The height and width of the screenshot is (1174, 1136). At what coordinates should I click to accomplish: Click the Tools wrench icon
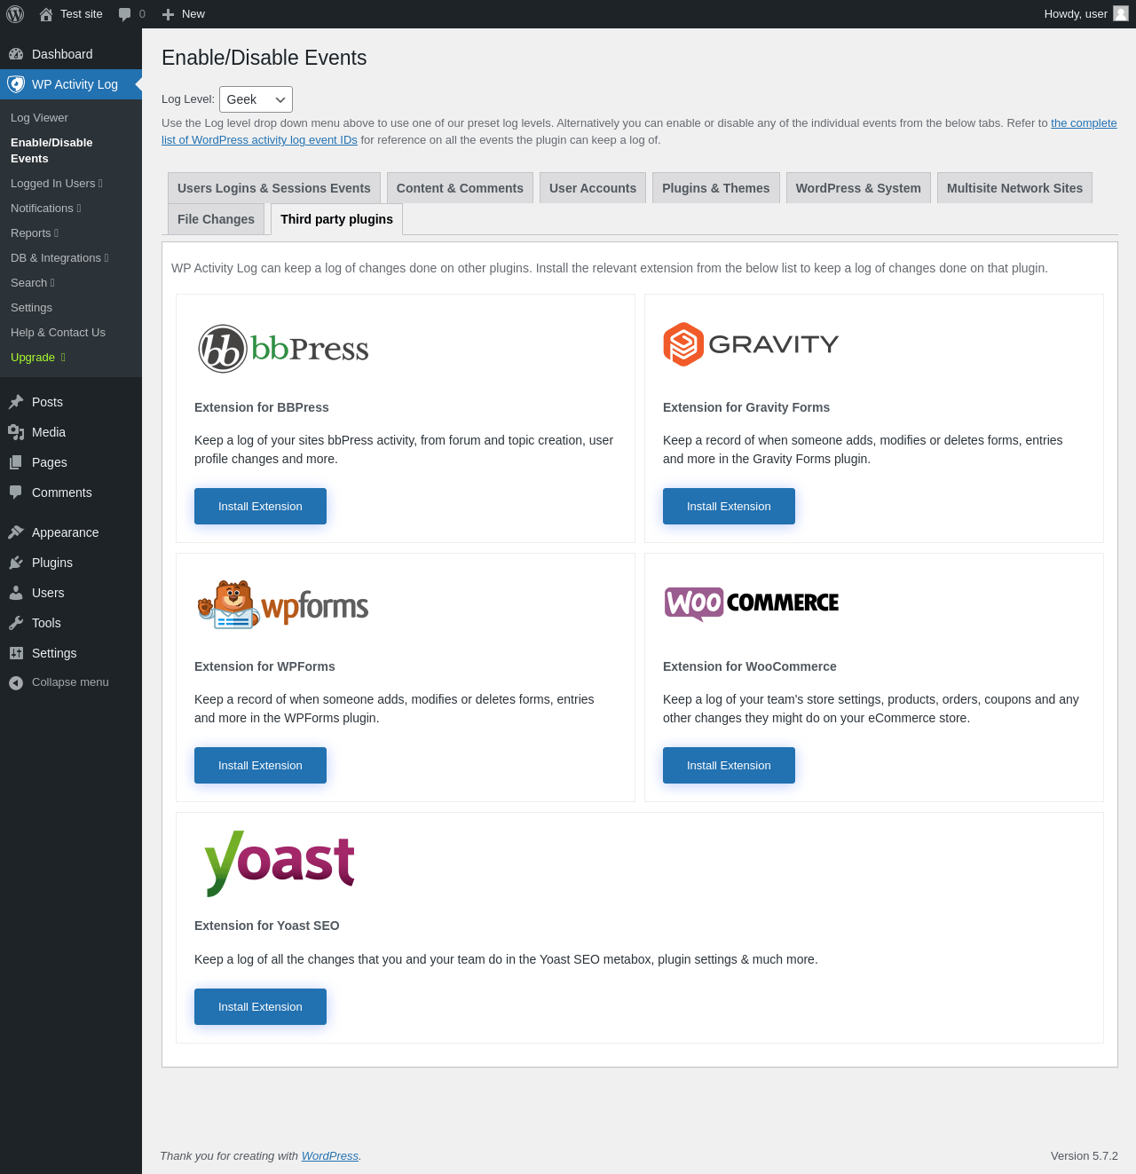(x=16, y=623)
